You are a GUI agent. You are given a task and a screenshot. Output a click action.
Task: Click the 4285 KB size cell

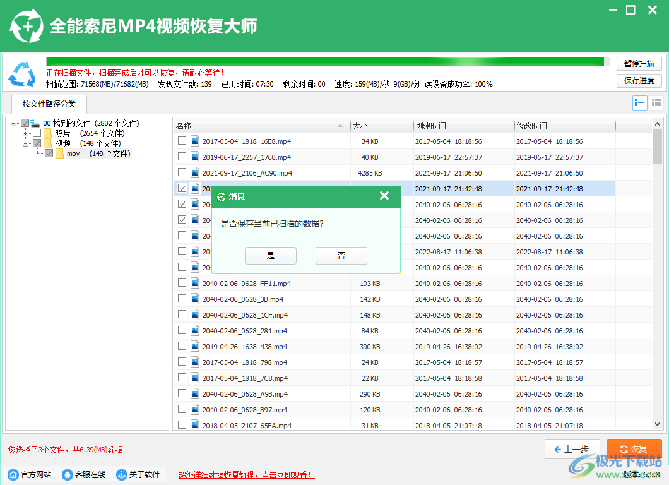tap(370, 173)
